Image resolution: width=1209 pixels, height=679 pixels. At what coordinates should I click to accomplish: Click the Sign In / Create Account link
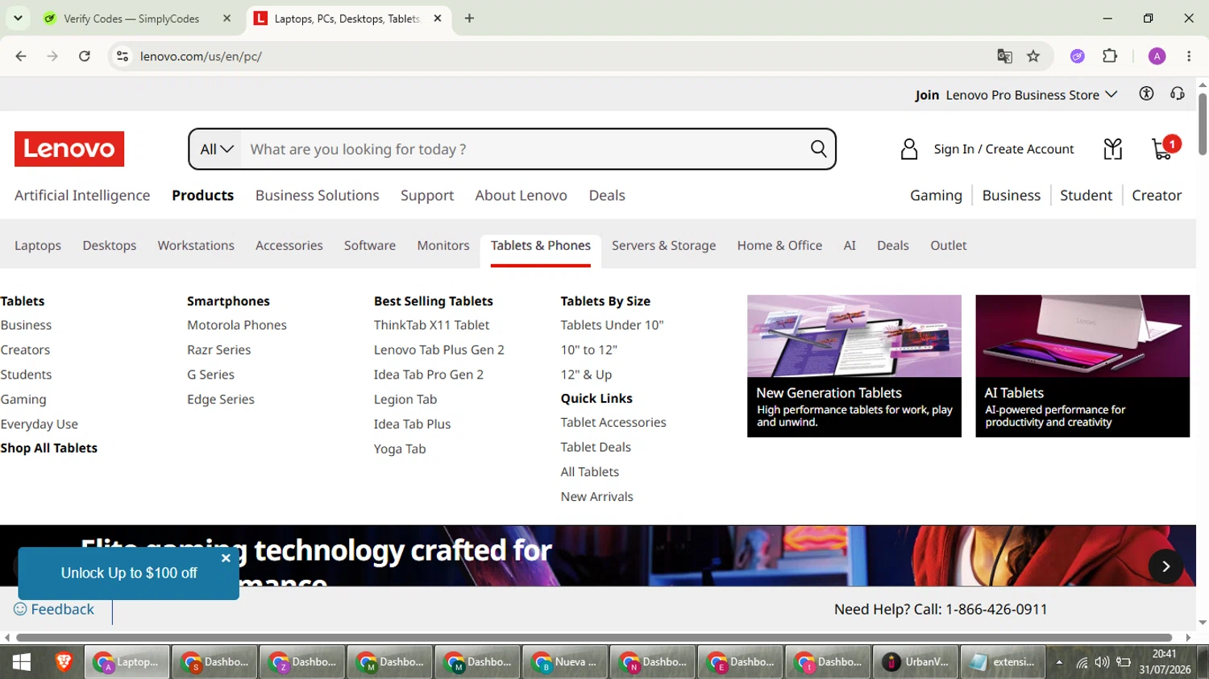pos(1004,149)
